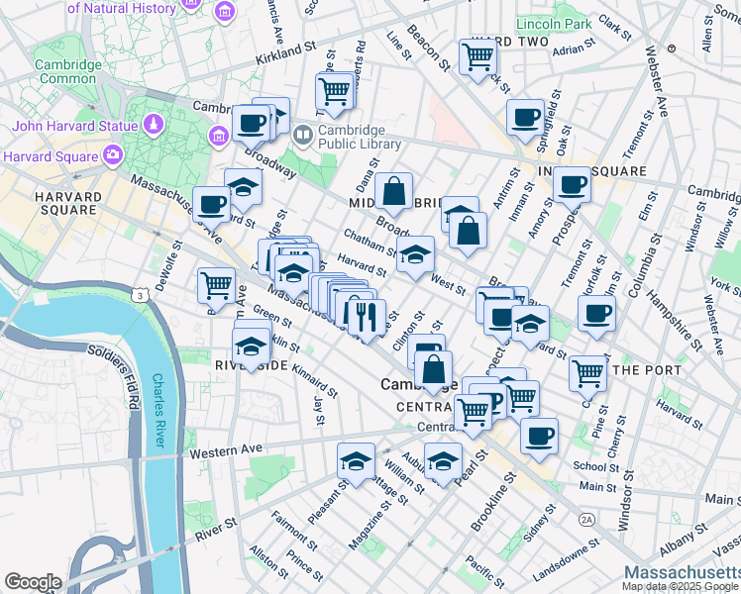Screen dimensions: 741x594
Task: Open the coffee cup marker left of Cambridge Public Library
Action: point(251,127)
